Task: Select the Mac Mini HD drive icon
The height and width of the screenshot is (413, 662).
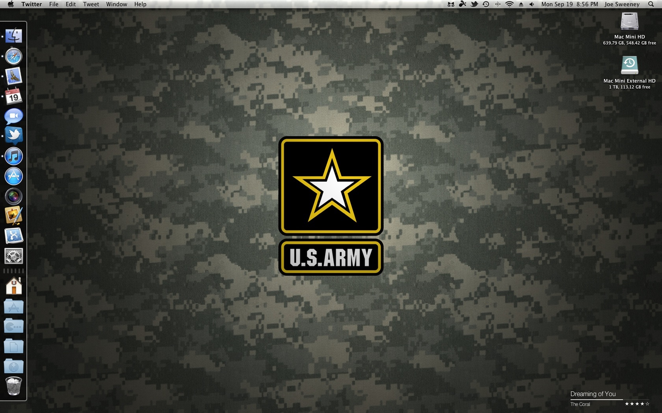Action: 629,21
